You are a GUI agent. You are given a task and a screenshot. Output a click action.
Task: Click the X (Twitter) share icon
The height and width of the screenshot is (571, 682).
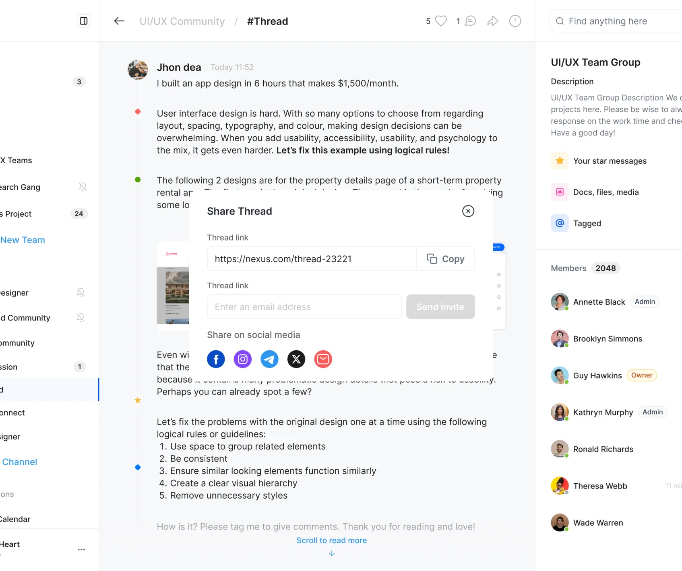[x=296, y=359]
